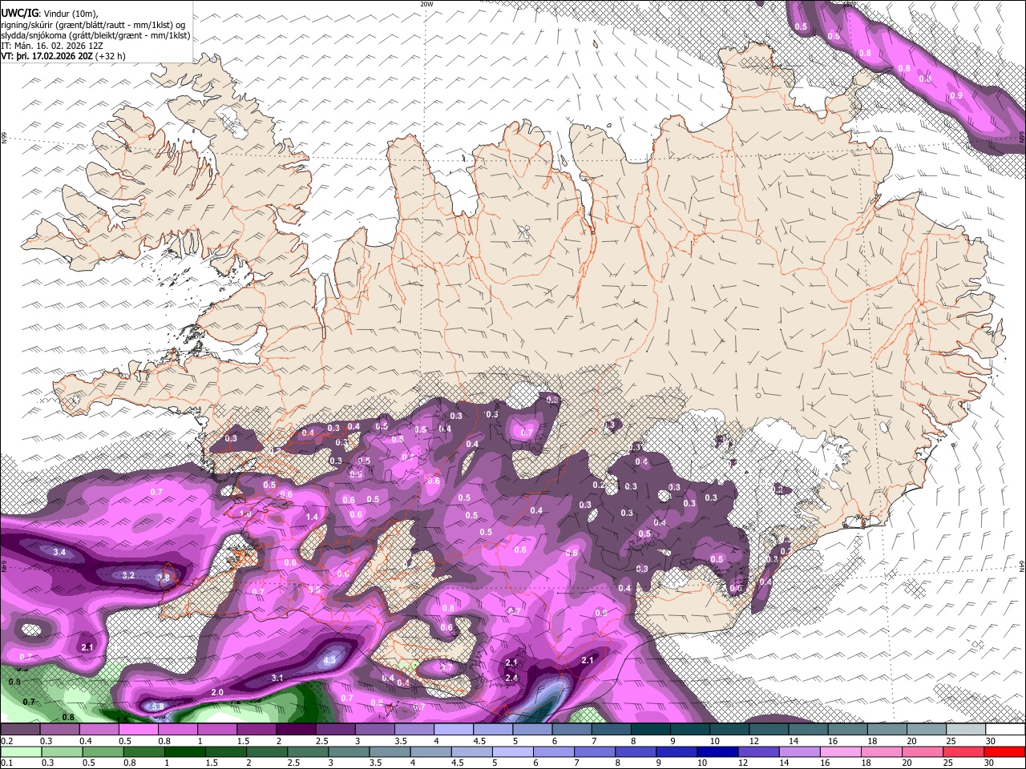1026x769 pixels.
Task: Click the 'IT: Mán. 16. 02. 2026 12Z' line
Action: tap(51, 46)
